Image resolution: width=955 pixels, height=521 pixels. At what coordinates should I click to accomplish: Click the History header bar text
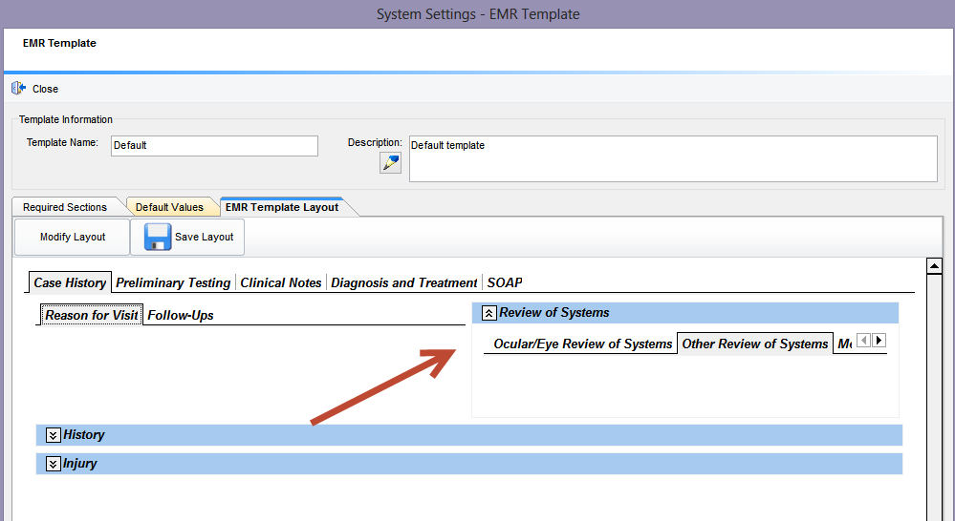coord(84,435)
